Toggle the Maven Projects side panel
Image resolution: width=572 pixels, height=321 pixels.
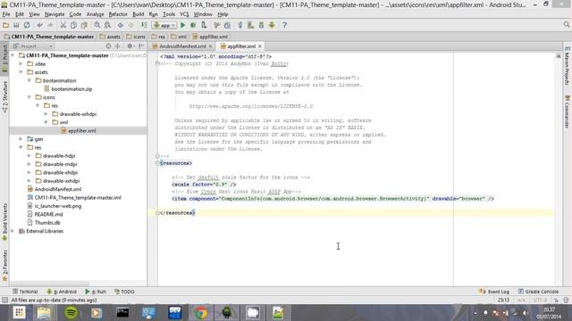click(x=567, y=66)
